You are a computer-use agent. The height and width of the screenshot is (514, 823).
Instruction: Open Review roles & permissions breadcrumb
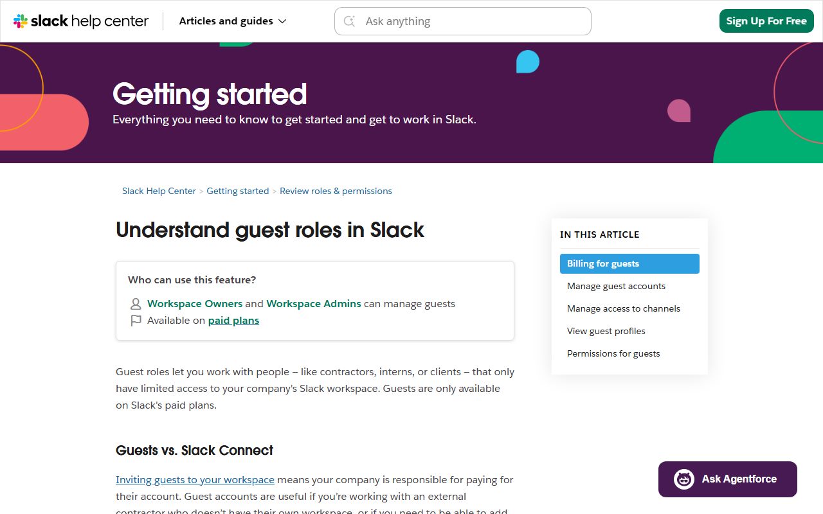point(336,191)
